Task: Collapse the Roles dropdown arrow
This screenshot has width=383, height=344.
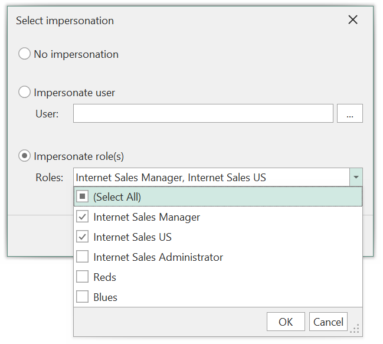Action: tap(356, 177)
